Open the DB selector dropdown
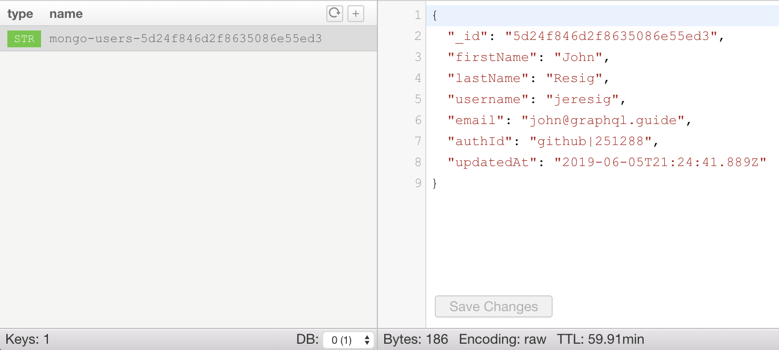This screenshot has height=350, width=779. click(x=348, y=340)
